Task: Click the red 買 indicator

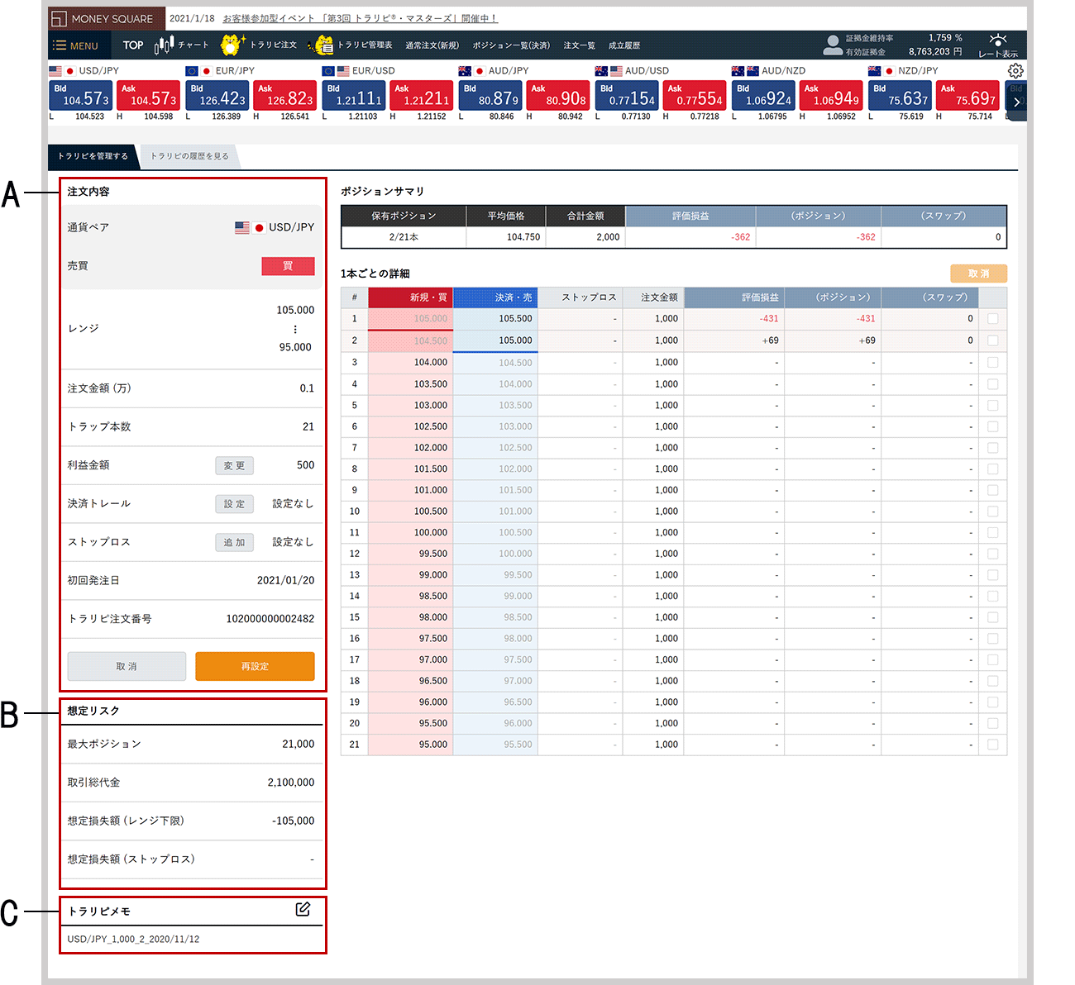Action: click(288, 266)
